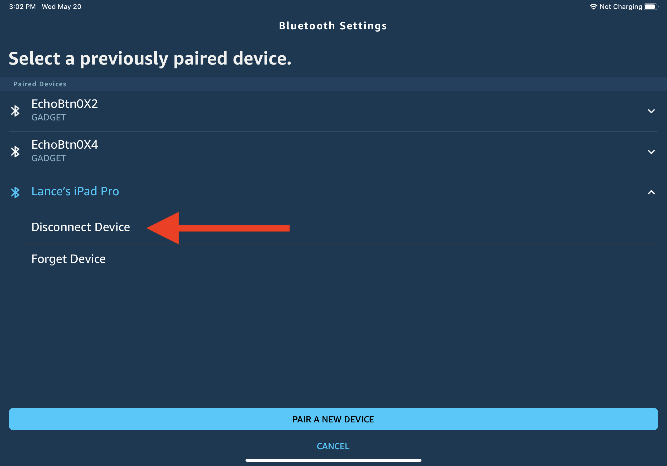Select the EchoBtn0X4 device name
This screenshot has height=466, width=667.
pyautogui.click(x=65, y=144)
